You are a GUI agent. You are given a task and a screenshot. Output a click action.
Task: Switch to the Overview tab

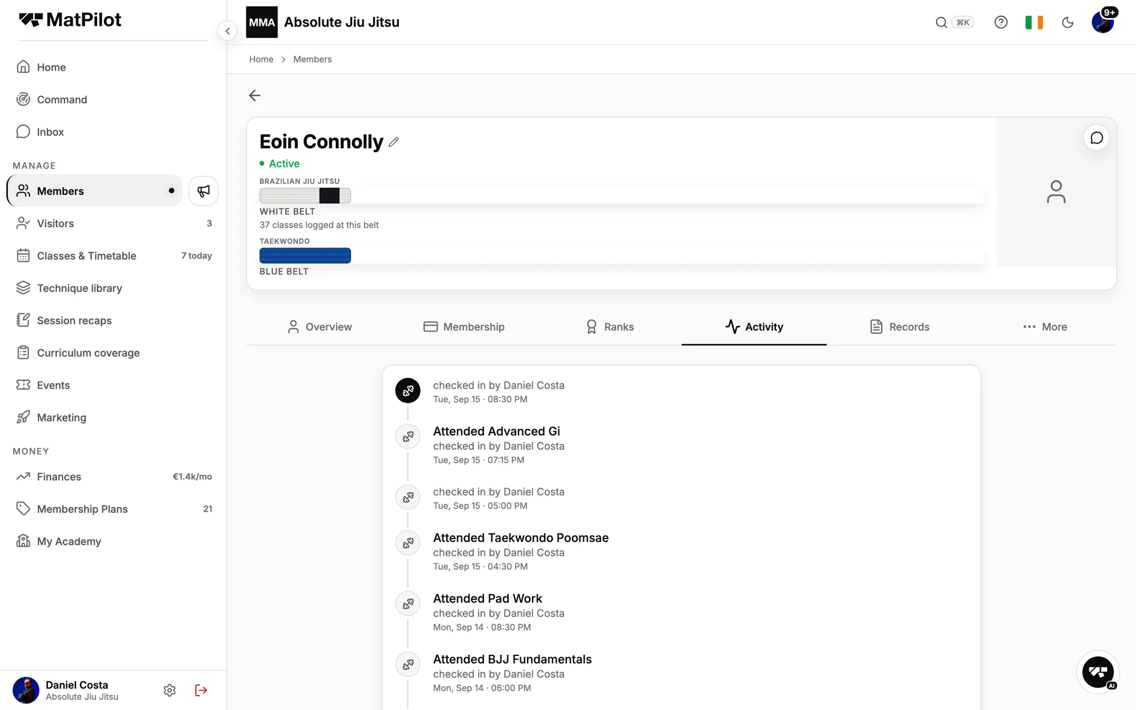[x=319, y=327]
